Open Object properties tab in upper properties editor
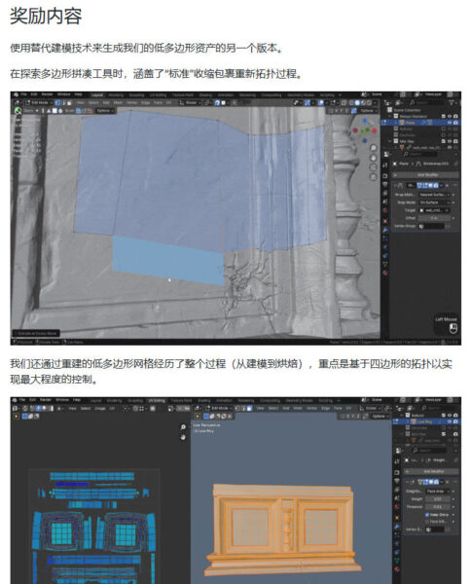Image resolution: width=471 pixels, height=584 pixels. click(x=385, y=221)
